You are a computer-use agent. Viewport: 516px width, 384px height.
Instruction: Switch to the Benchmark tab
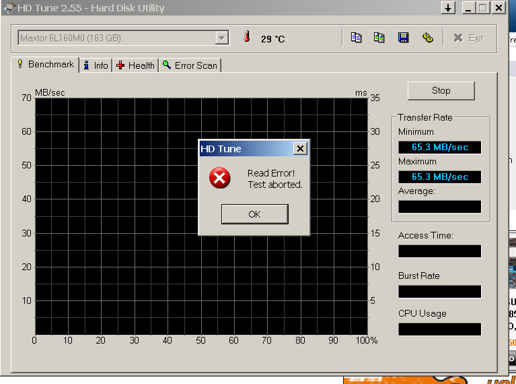pyautogui.click(x=46, y=64)
